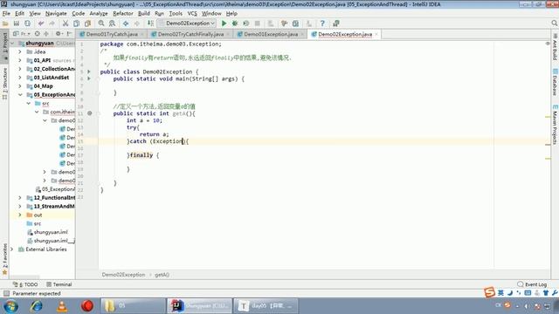Open the Refactor menu
Viewport: 559px width, 314px height.
123,14
